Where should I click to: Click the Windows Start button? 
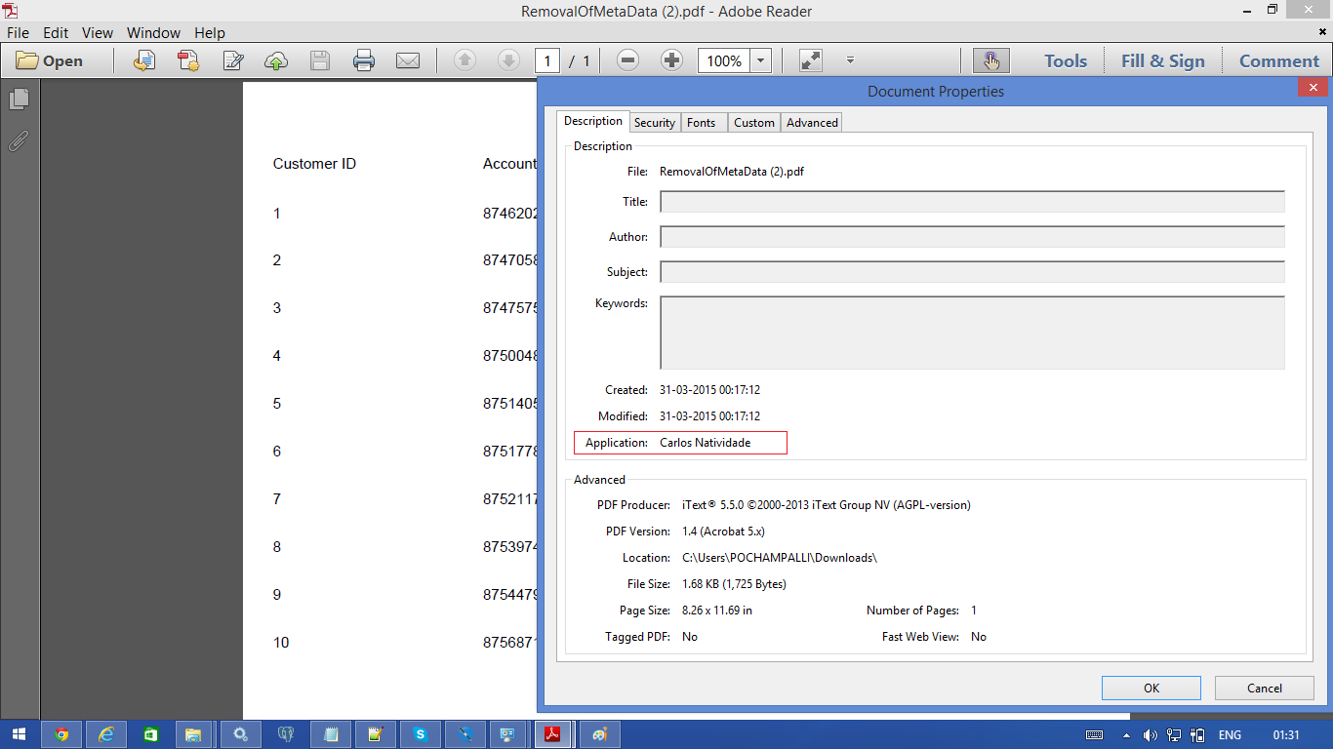[x=18, y=734]
